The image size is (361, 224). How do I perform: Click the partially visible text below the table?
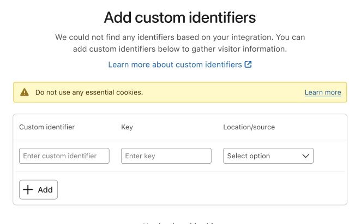180,222
